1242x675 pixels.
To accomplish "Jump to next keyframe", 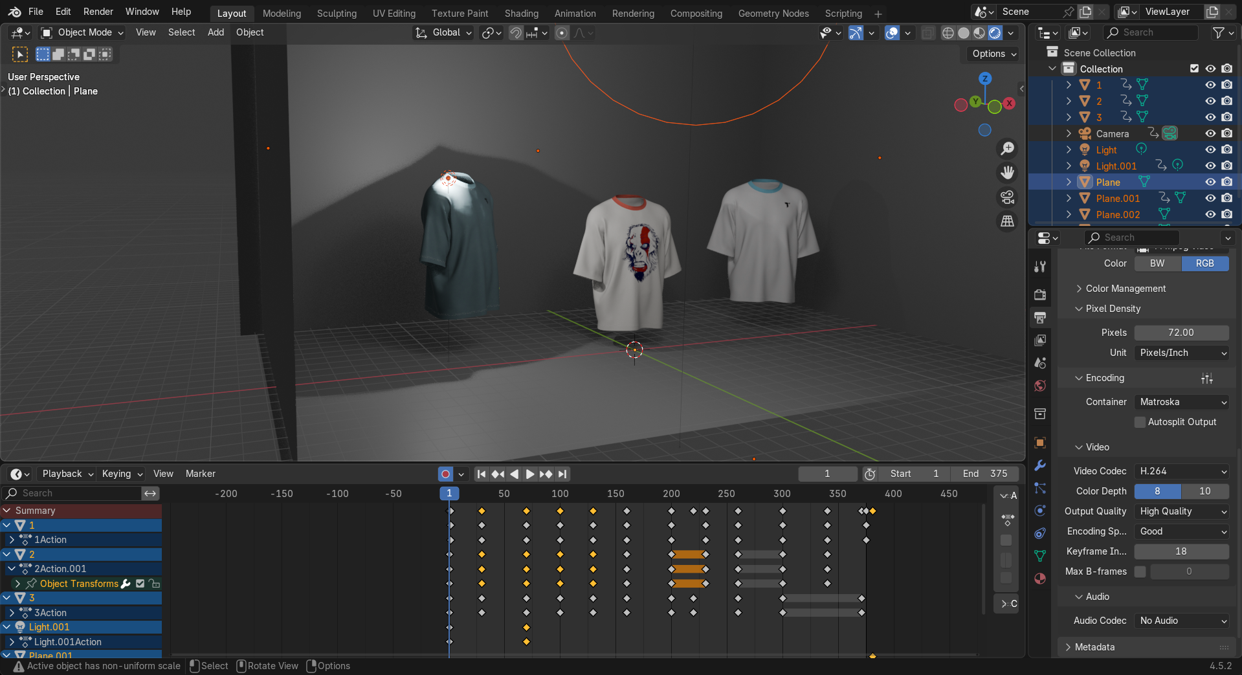I will tap(546, 474).
